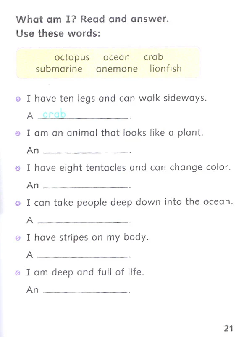Click the number 6 bullet circle

coord(18,273)
